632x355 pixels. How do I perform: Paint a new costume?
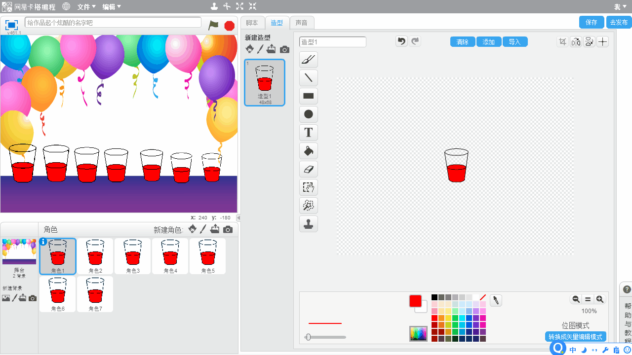tap(260, 49)
